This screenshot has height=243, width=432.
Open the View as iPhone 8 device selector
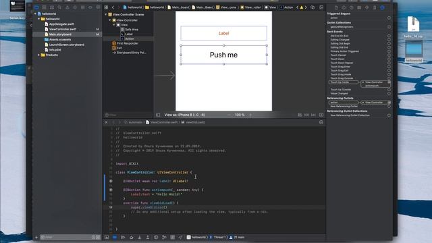pos(184,115)
